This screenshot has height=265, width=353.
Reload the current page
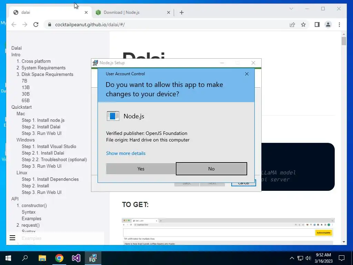[36, 24]
